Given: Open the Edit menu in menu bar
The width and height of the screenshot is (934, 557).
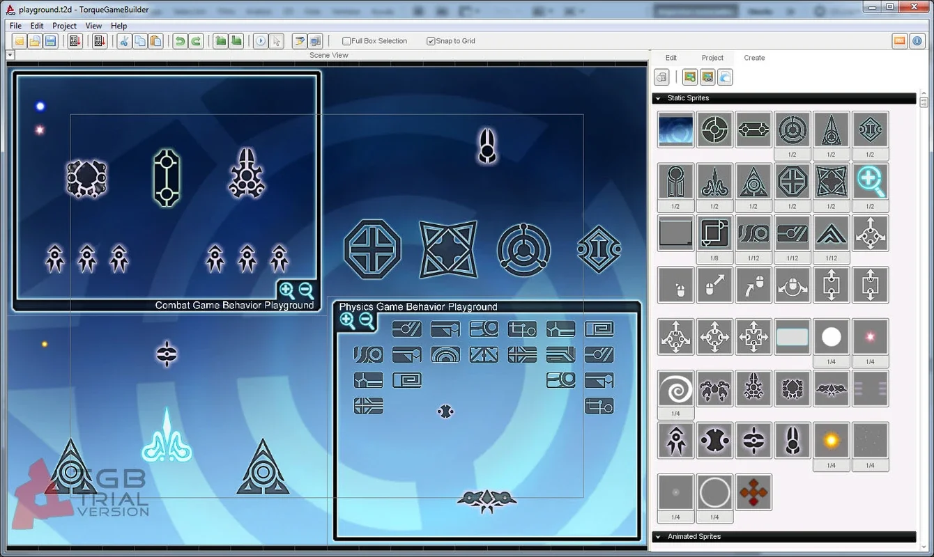Looking at the screenshot, I should [x=37, y=26].
